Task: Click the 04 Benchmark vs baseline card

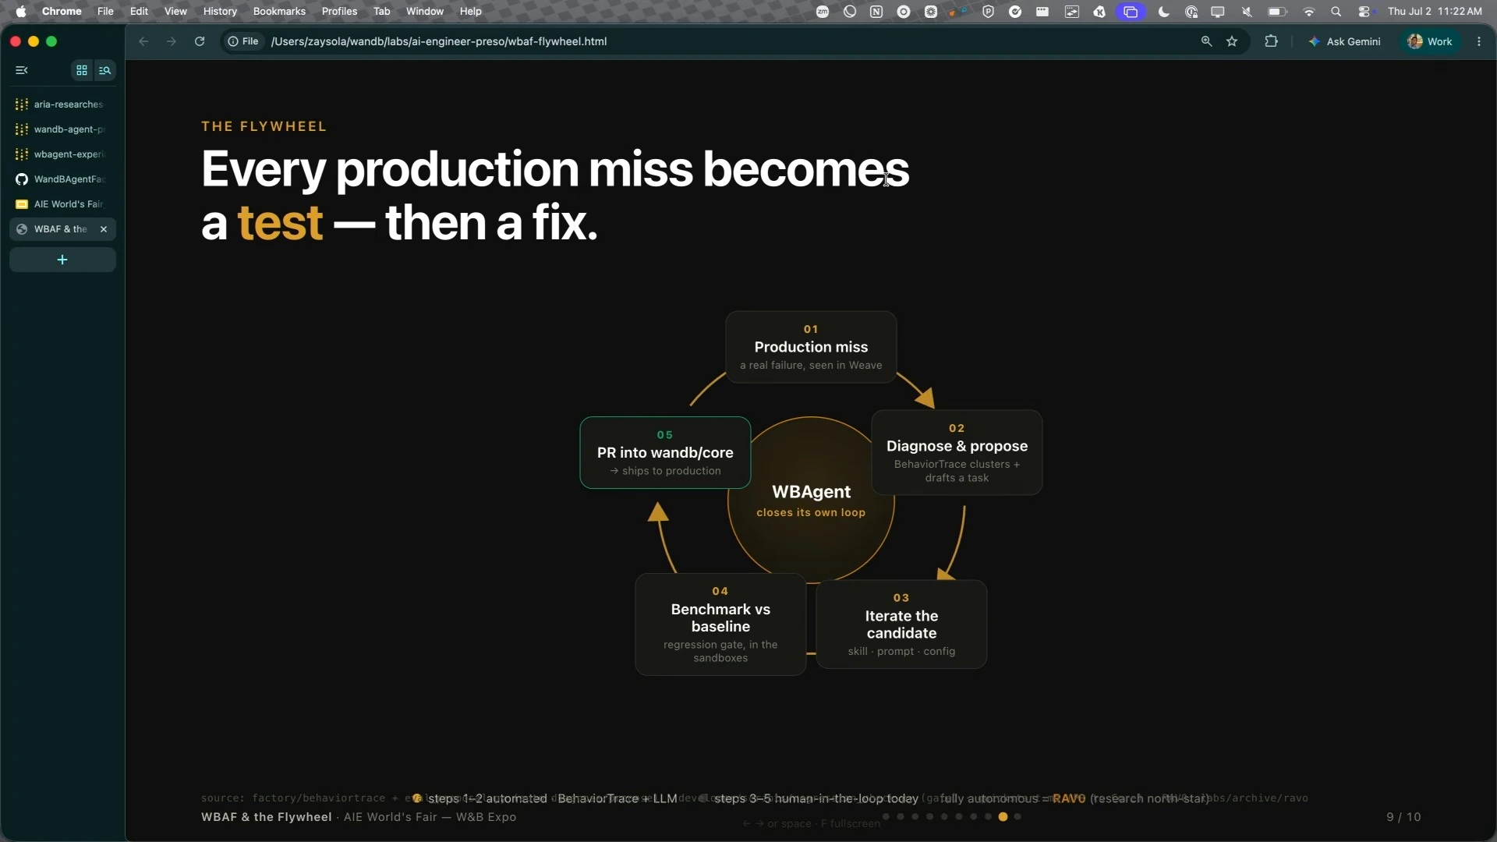Action: 720,624
